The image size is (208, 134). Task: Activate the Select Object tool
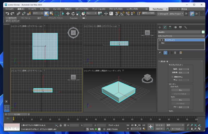coord(46,13)
